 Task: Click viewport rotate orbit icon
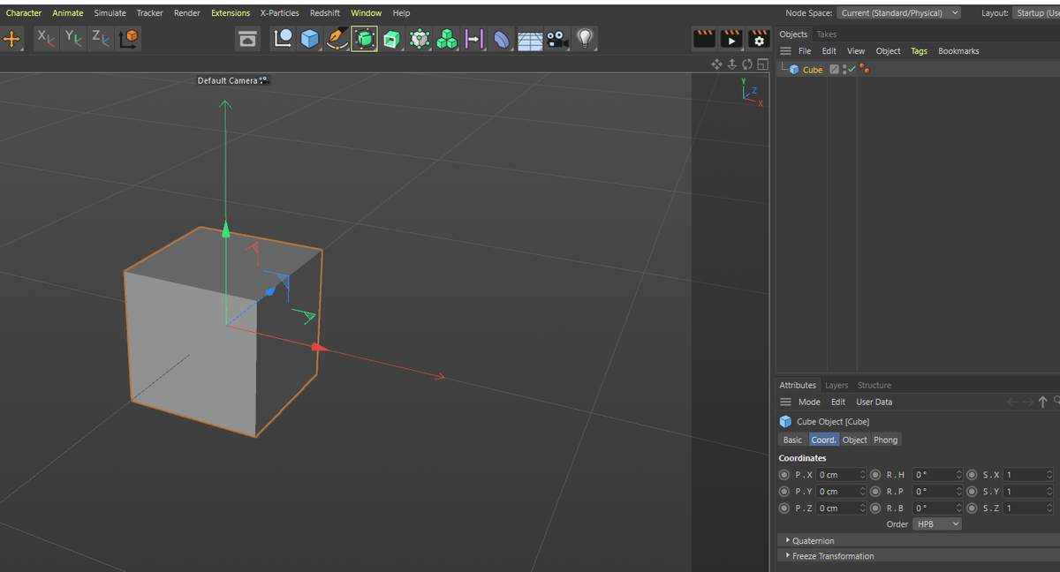[747, 64]
